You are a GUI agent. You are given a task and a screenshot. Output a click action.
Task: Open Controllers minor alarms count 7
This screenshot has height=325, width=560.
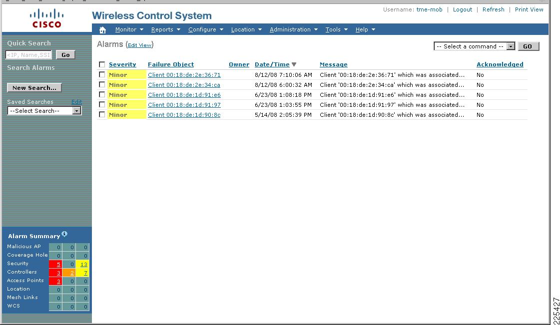85,273
